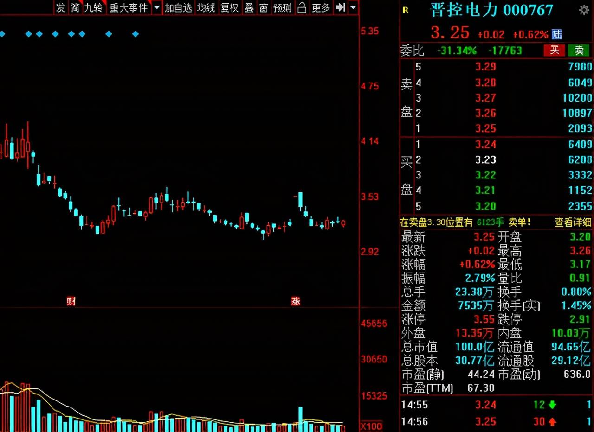The image size is (594, 432).
Task: Click the green 卖 sell button
Action: pyautogui.click(x=579, y=51)
